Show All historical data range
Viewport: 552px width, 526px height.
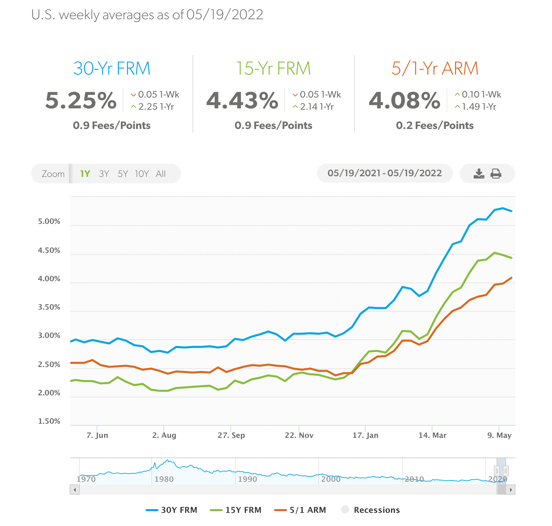[161, 174]
